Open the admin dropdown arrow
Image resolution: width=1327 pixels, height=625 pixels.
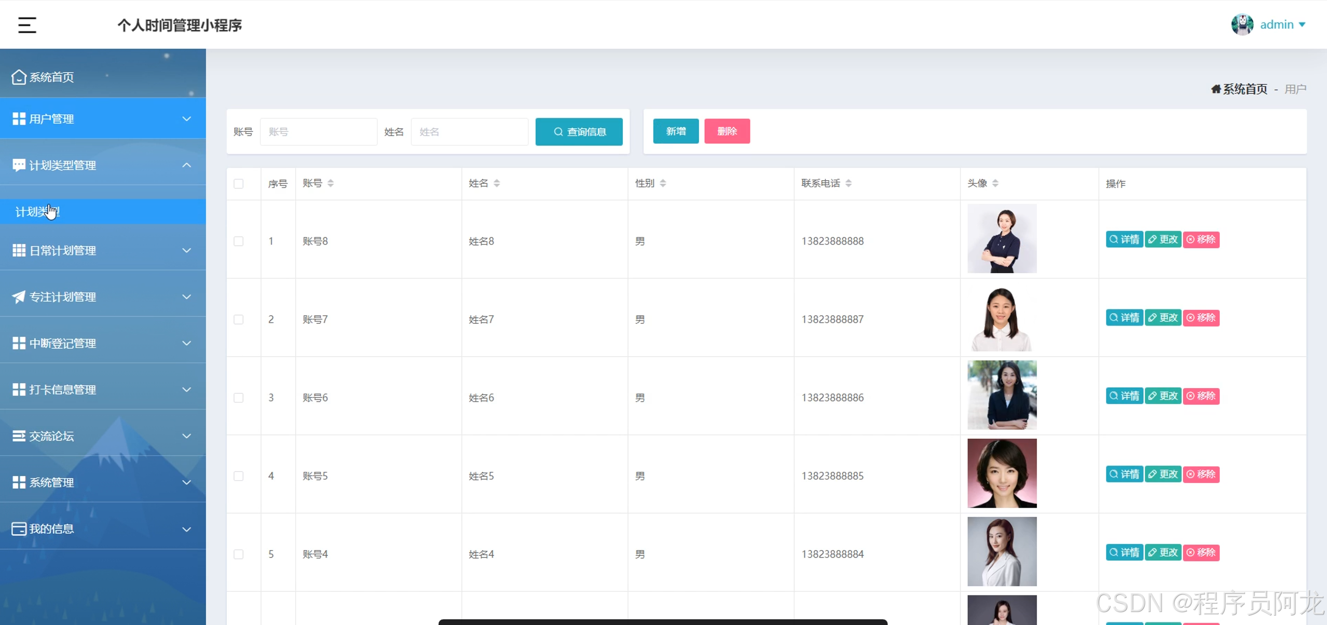pos(1302,24)
